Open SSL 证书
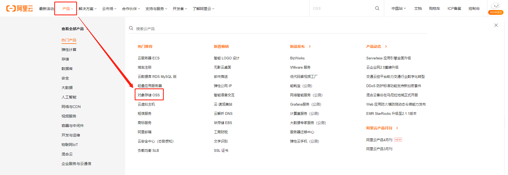508x175 pixels. click(221, 150)
